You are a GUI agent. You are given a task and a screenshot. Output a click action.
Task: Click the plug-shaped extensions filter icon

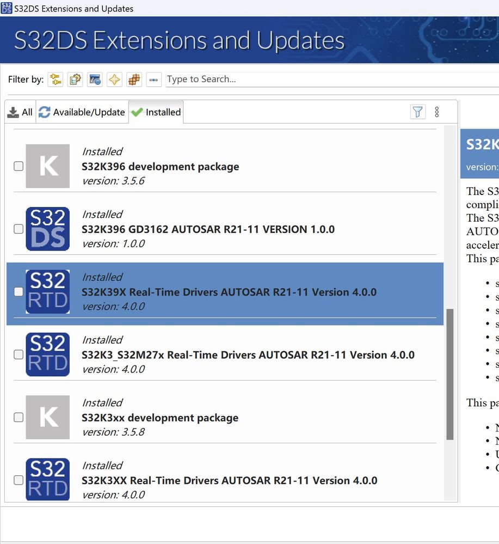tap(54, 80)
